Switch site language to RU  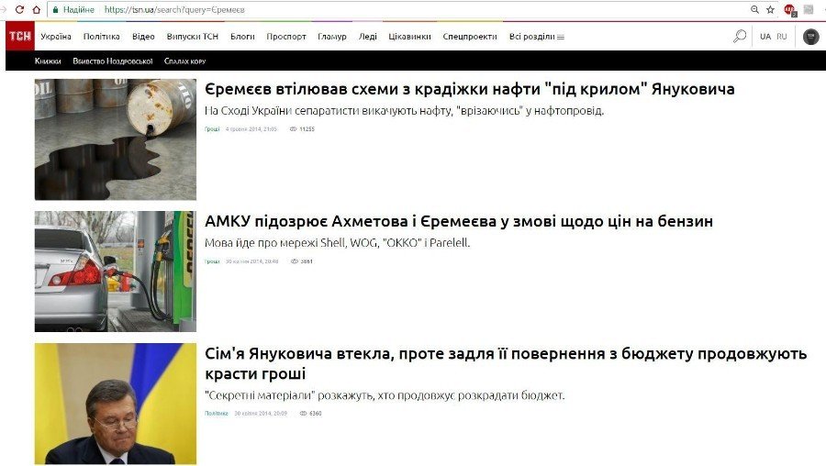(782, 37)
